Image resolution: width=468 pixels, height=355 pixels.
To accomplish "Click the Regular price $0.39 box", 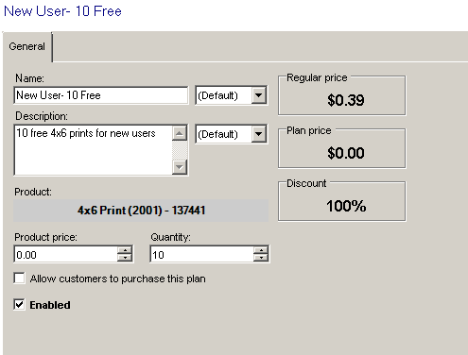I will tap(342, 95).
